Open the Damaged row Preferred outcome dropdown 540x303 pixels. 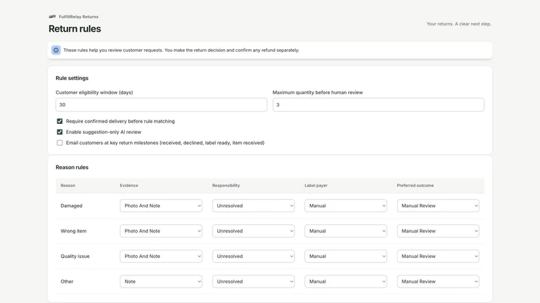click(x=437, y=206)
